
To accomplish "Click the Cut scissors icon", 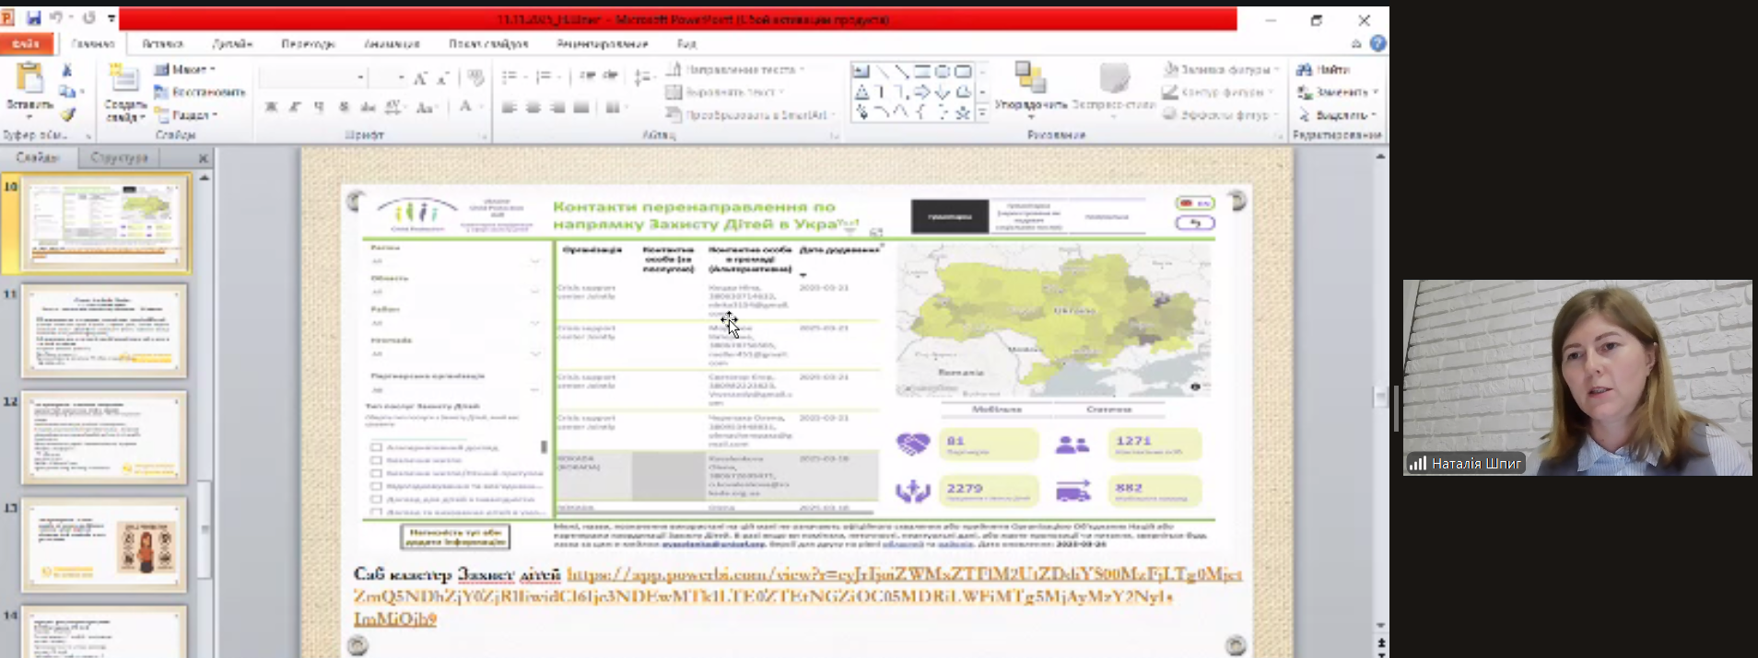I will 66,70.
